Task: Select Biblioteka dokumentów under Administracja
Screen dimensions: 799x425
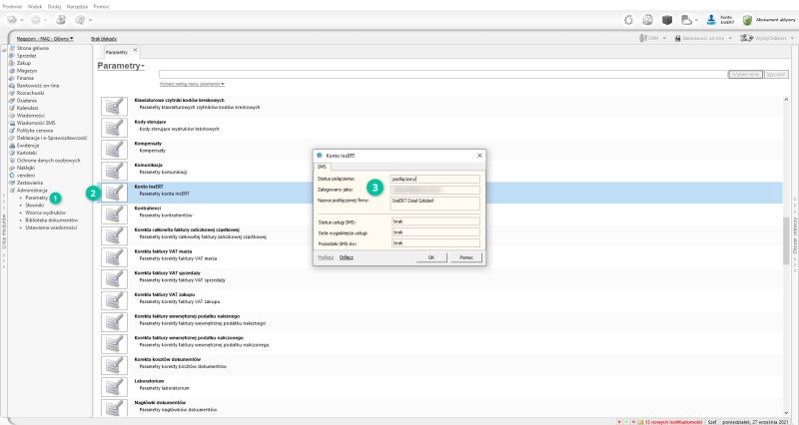Action: (52, 220)
